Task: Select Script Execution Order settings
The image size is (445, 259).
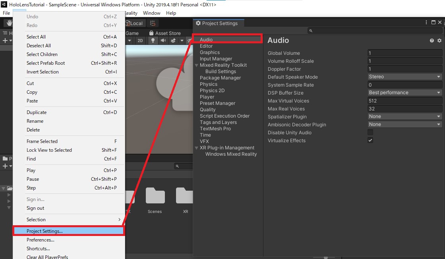Action: click(225, 116)
